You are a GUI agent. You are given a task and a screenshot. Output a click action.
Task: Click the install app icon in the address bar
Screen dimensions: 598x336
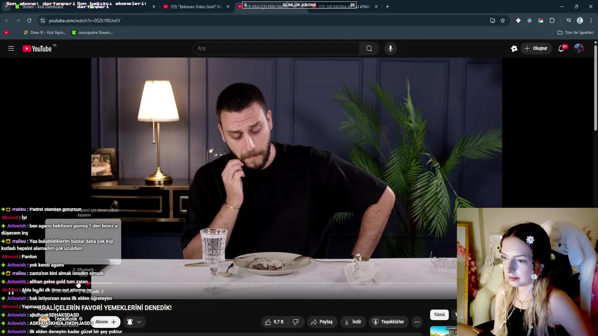[492, 21]
